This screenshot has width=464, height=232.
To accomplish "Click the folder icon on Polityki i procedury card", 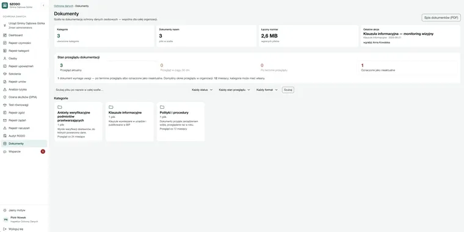I will 162,107.
